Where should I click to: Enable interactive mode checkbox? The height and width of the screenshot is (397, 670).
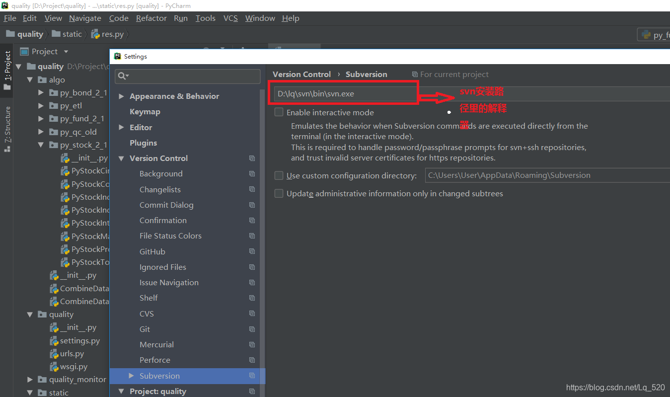click(x=279, y=112)
